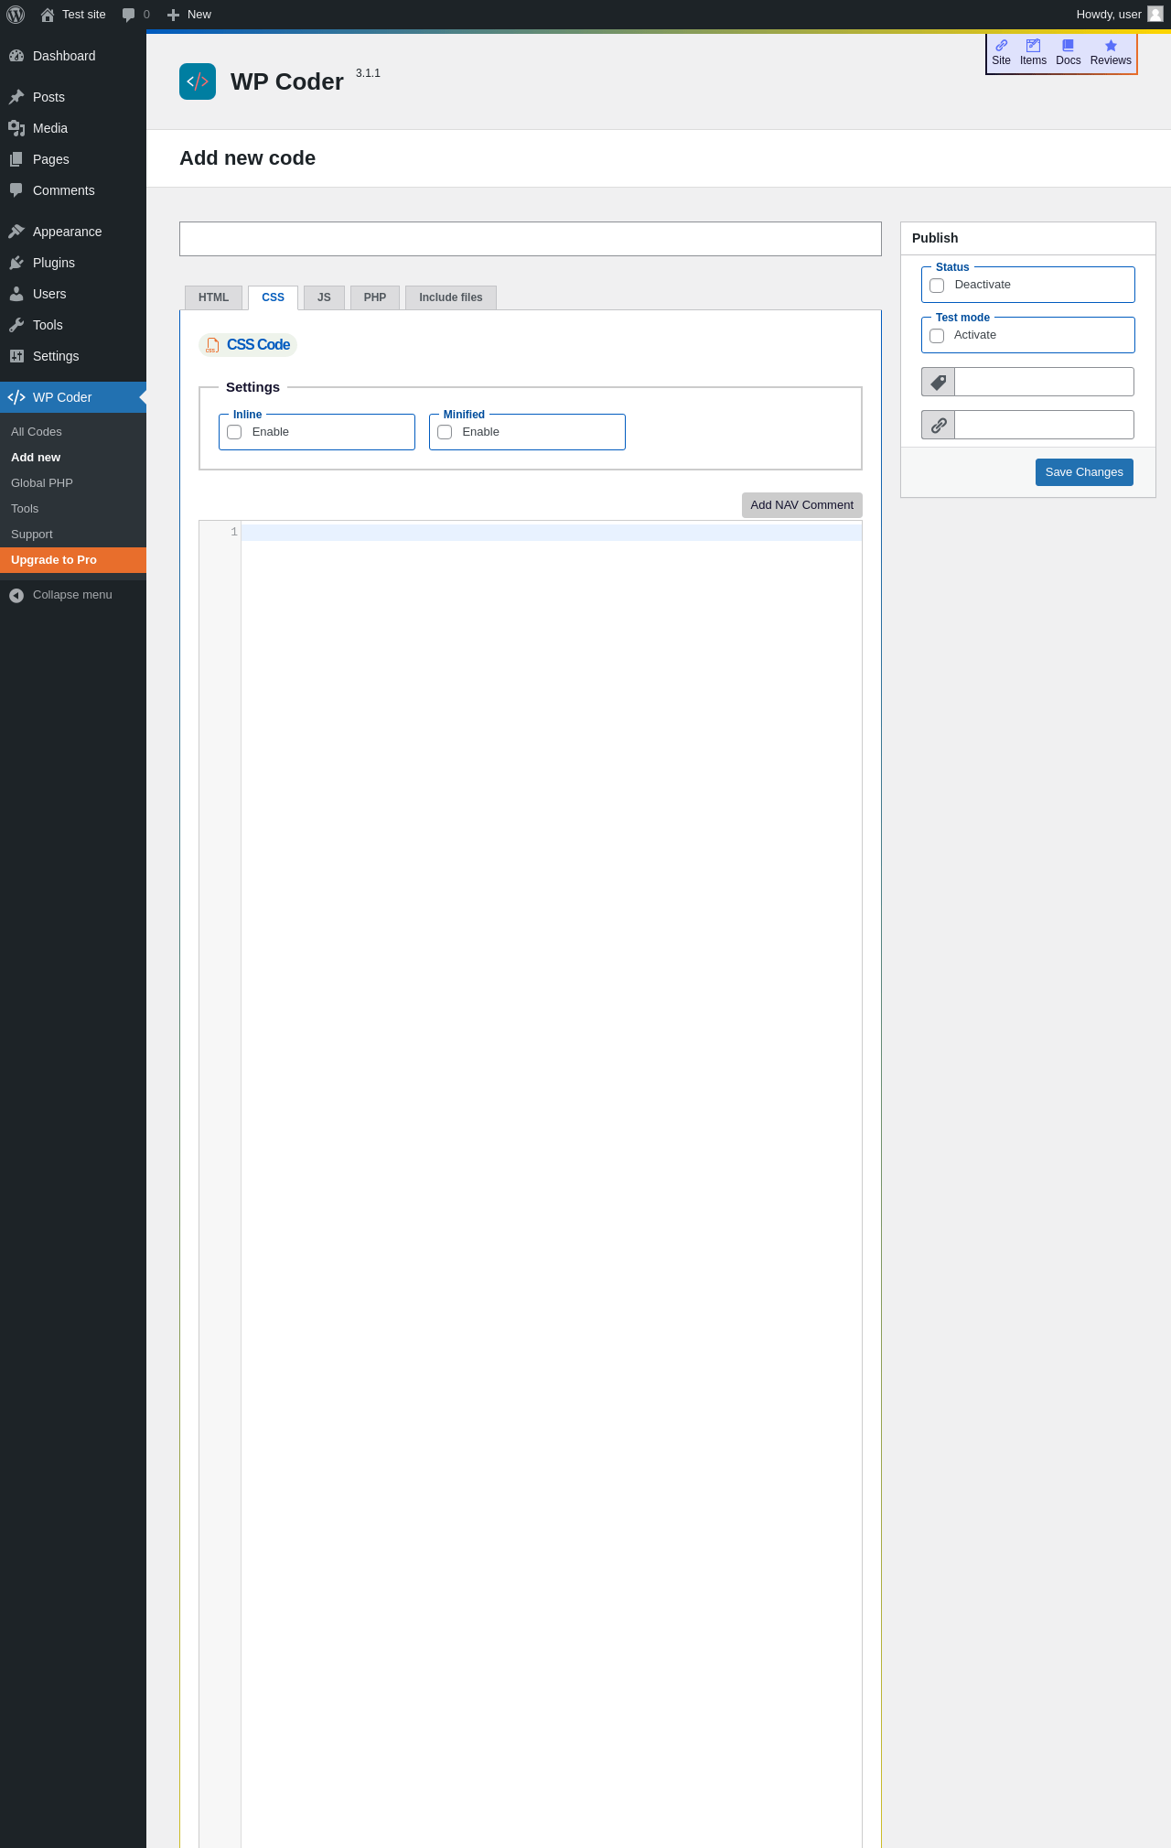Click the Users person icon
Image resolution: width=1171 pixels, height=1848 pixels.
pos(16,294)
